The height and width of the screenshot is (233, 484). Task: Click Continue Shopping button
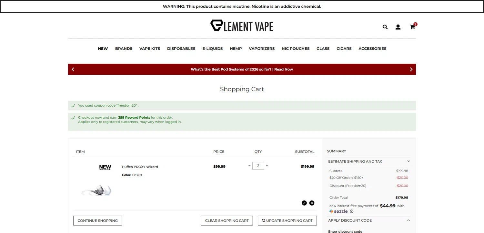pyautogui.click(x=98, y=221)
